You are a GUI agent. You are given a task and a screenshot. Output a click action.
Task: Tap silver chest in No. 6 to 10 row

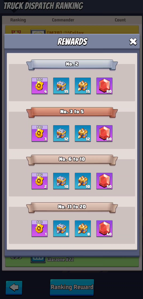point(61,181)
